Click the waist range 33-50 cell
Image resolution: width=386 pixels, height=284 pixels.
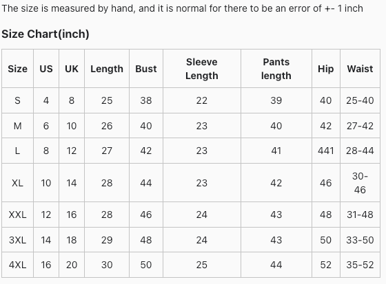(360, 240)
